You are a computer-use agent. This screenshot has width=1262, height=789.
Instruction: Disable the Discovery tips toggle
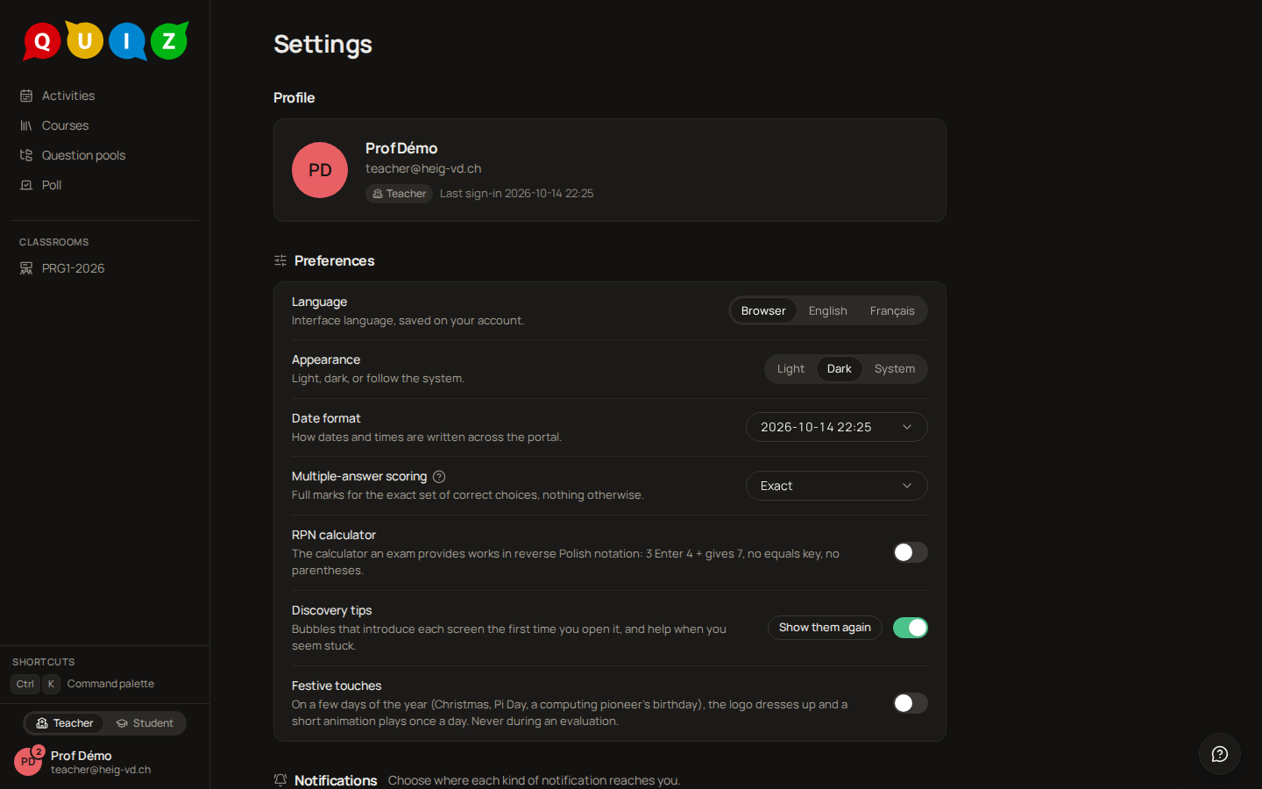click(x=911, y=628)
